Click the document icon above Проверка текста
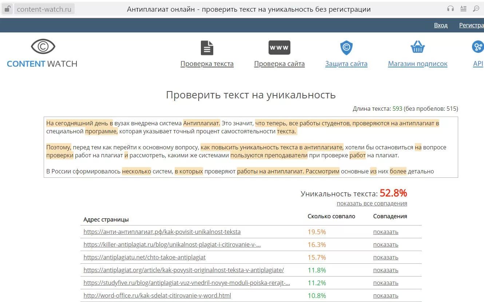 pyautogui.click(x=207, y=48)
